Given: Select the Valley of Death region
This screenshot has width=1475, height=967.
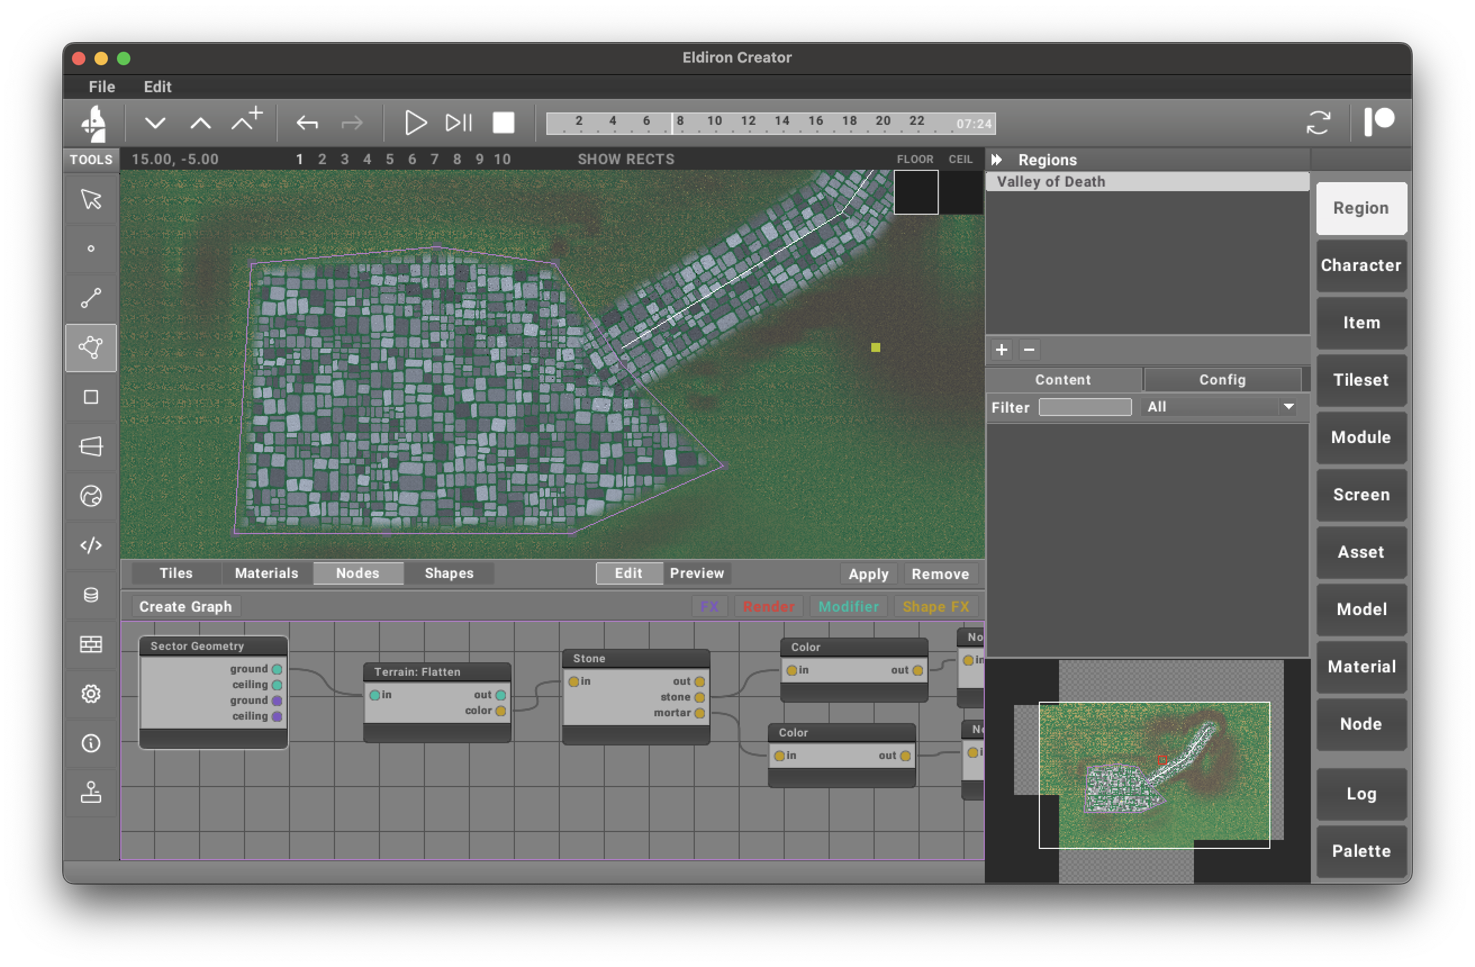Looking at the screenshot, I should (1147, 182).
